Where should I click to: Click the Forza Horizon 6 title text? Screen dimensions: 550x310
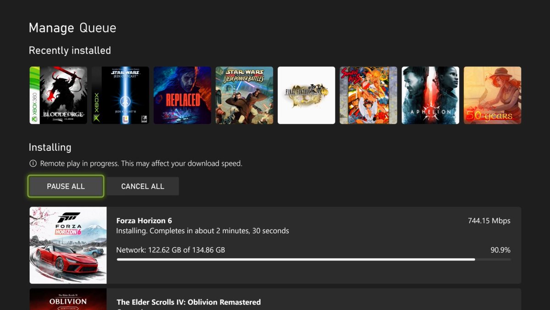pyautogui.click(x=144, y=221)
